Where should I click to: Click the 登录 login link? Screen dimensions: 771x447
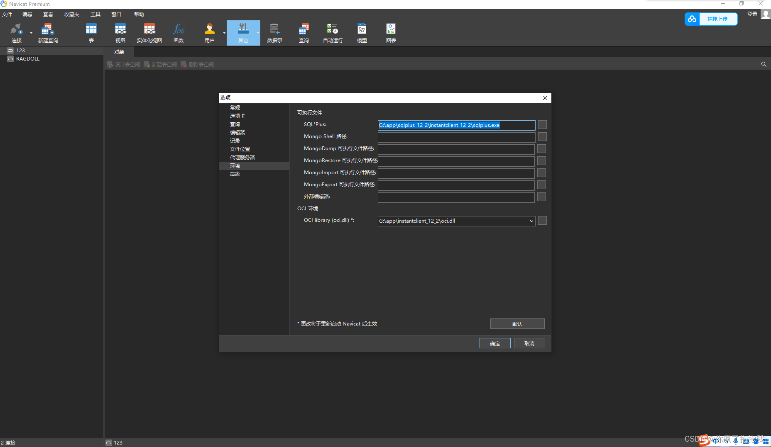click(752, 14)
